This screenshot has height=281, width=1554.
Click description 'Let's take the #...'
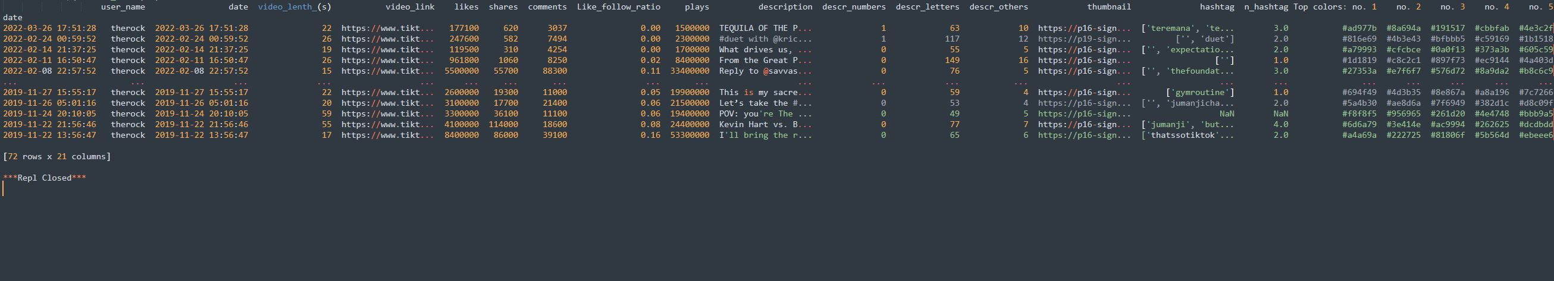click(x=766, y=103)
